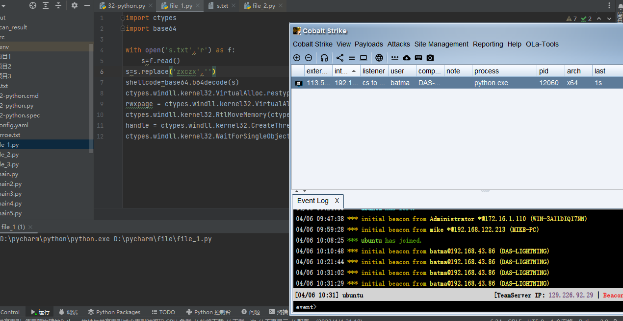Click the connect plus icon in Cobalt Strike
623x321 pixels.
(297, 58)
